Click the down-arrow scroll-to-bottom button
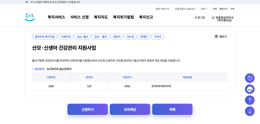 click(x=250, y=111)
